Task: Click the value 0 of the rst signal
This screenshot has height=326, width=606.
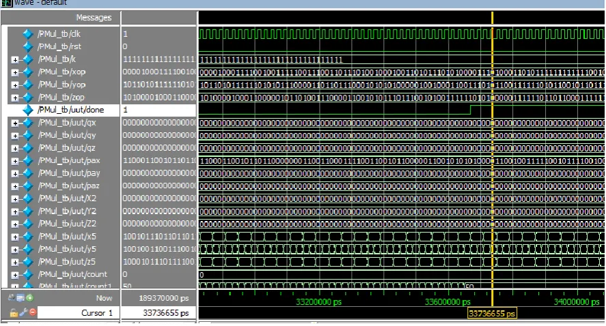Action: pos(125,46)
